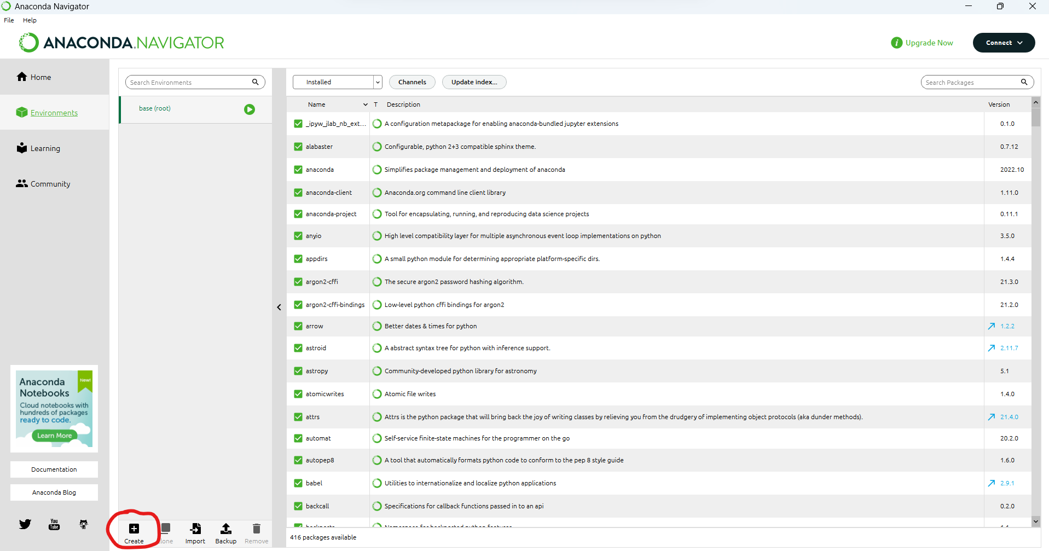The height and width of the screenshot is (551, 1049).
Task: Uncheck the alabaster package checkbox
Action: tap(298, 147)
